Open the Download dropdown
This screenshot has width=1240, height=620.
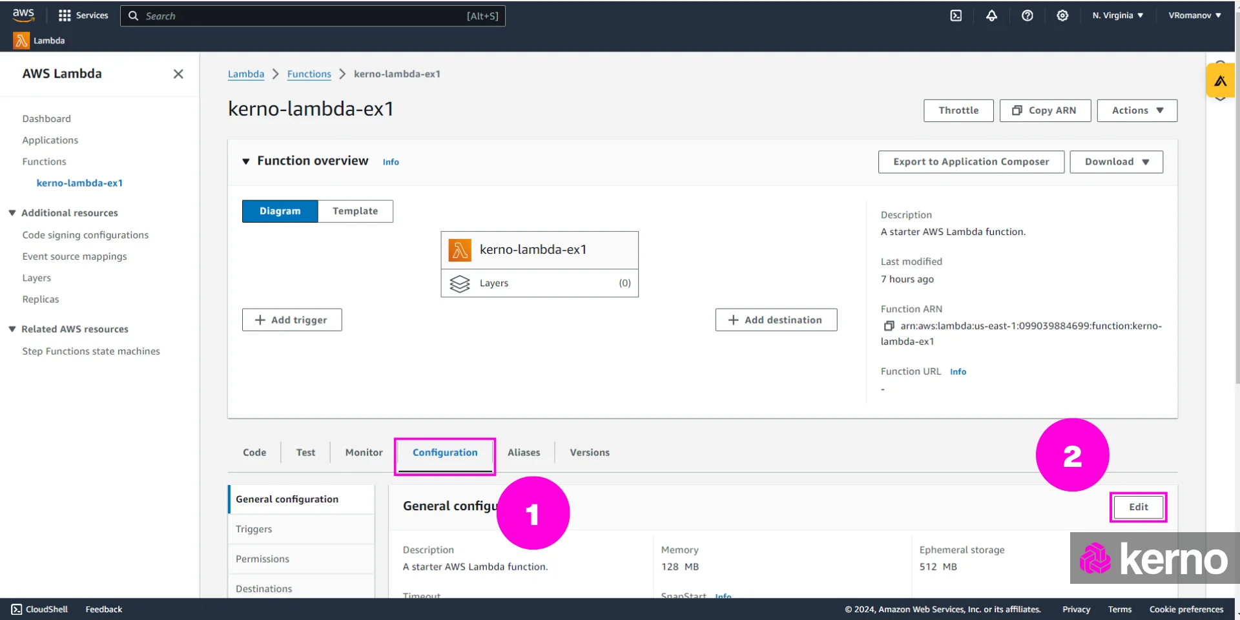point(1116,162)
